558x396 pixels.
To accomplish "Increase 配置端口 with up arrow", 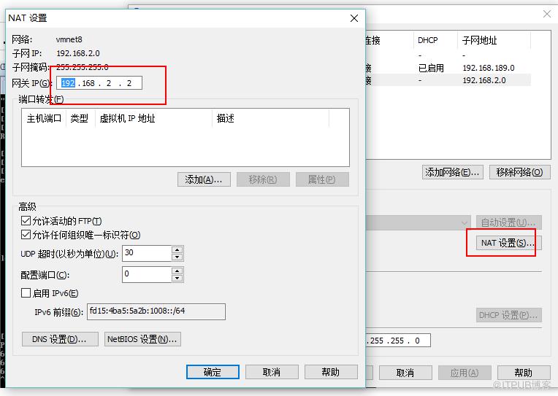I will (x=177, y=271).
